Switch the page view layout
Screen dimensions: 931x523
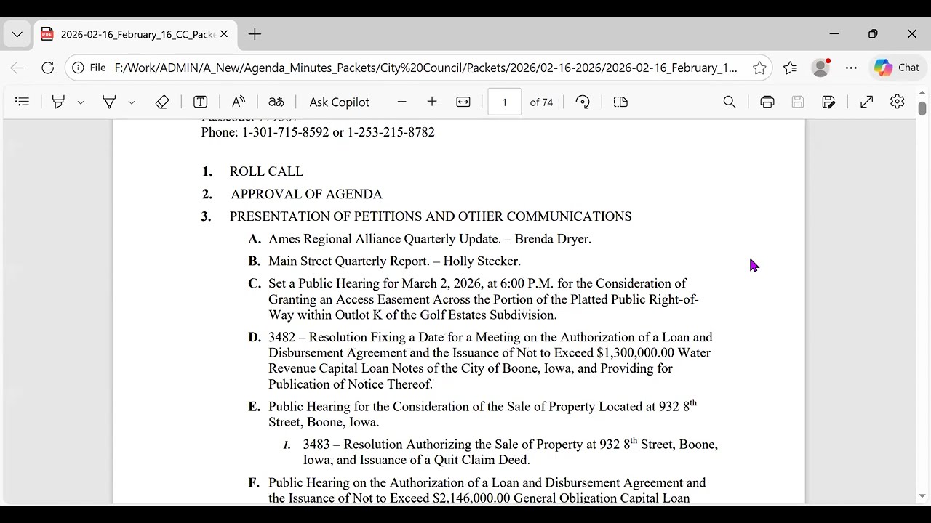[x=620, y=102]
